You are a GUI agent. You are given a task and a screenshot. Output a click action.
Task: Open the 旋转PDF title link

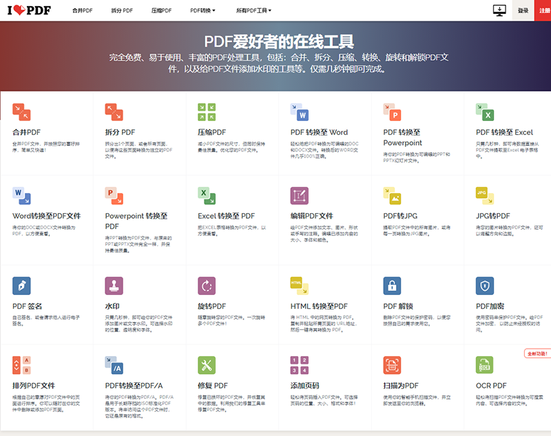[x=212, y=306]
